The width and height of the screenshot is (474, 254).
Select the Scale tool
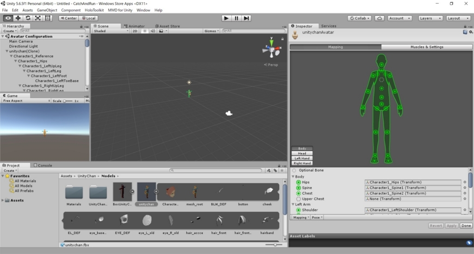point(38,18)
